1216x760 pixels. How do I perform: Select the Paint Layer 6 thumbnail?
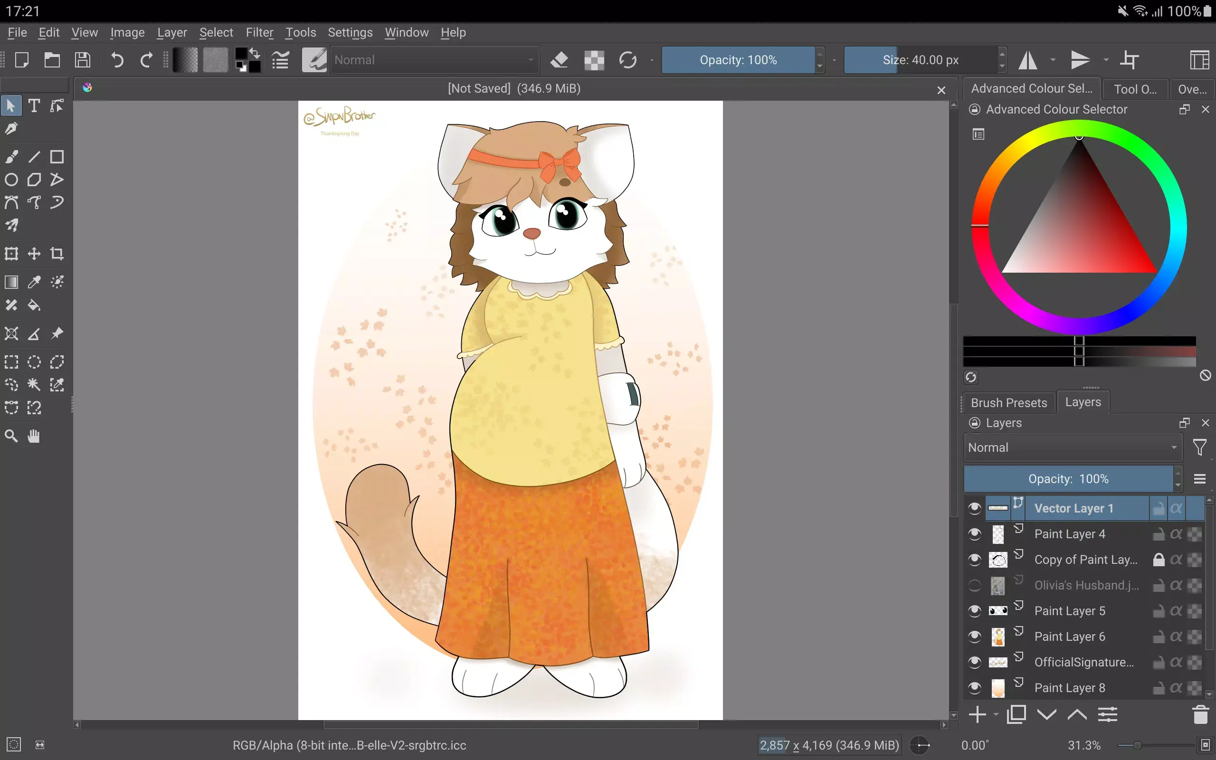998,636
